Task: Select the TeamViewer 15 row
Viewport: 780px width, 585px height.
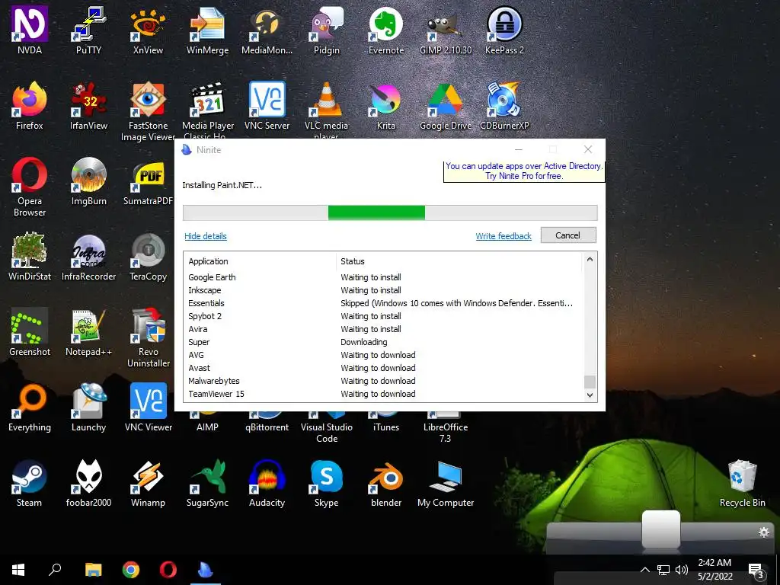Action: 383,394
